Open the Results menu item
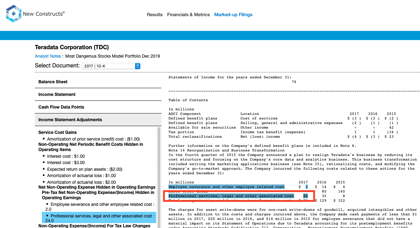The image size is (420, 228). pyautogui.click(x=154, y=15)
